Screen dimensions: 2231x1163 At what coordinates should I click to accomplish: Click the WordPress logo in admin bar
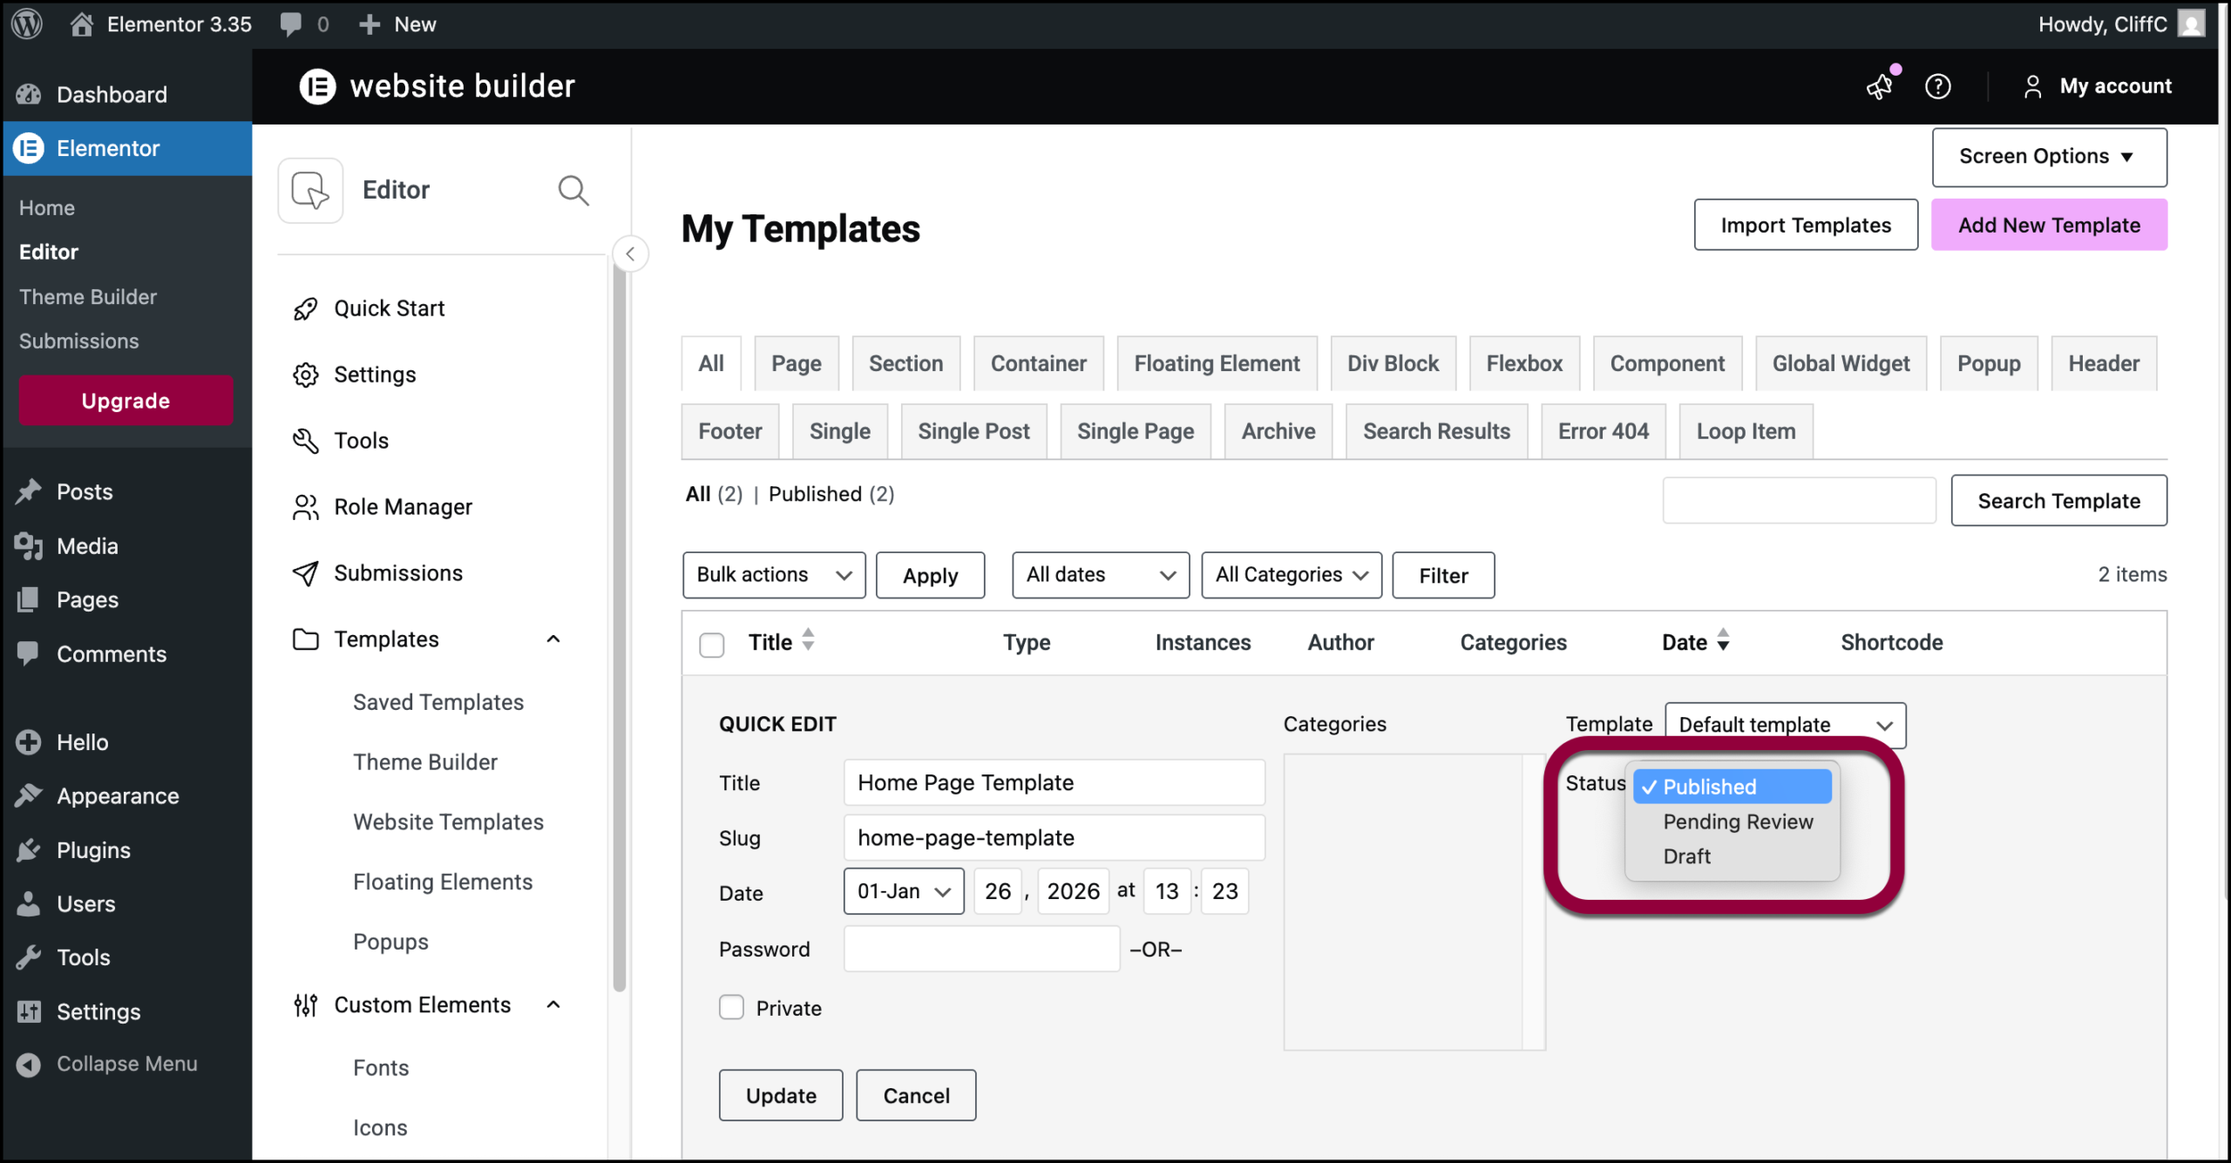[27, 24]
